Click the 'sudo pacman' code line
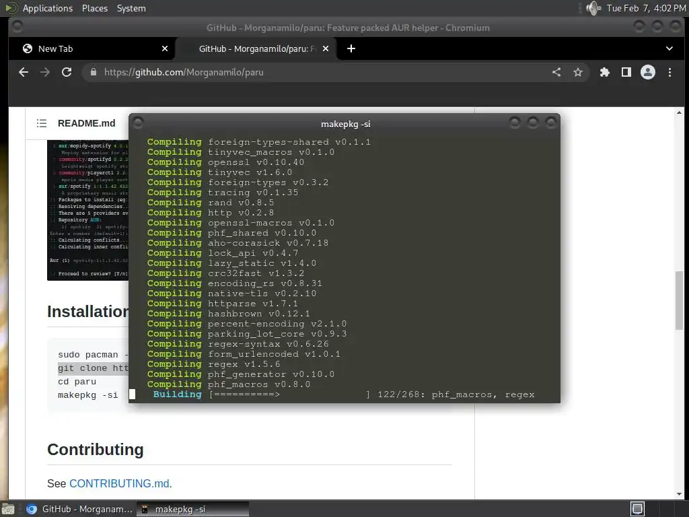This screenshot has width=689, height=517. click(93, 354)
